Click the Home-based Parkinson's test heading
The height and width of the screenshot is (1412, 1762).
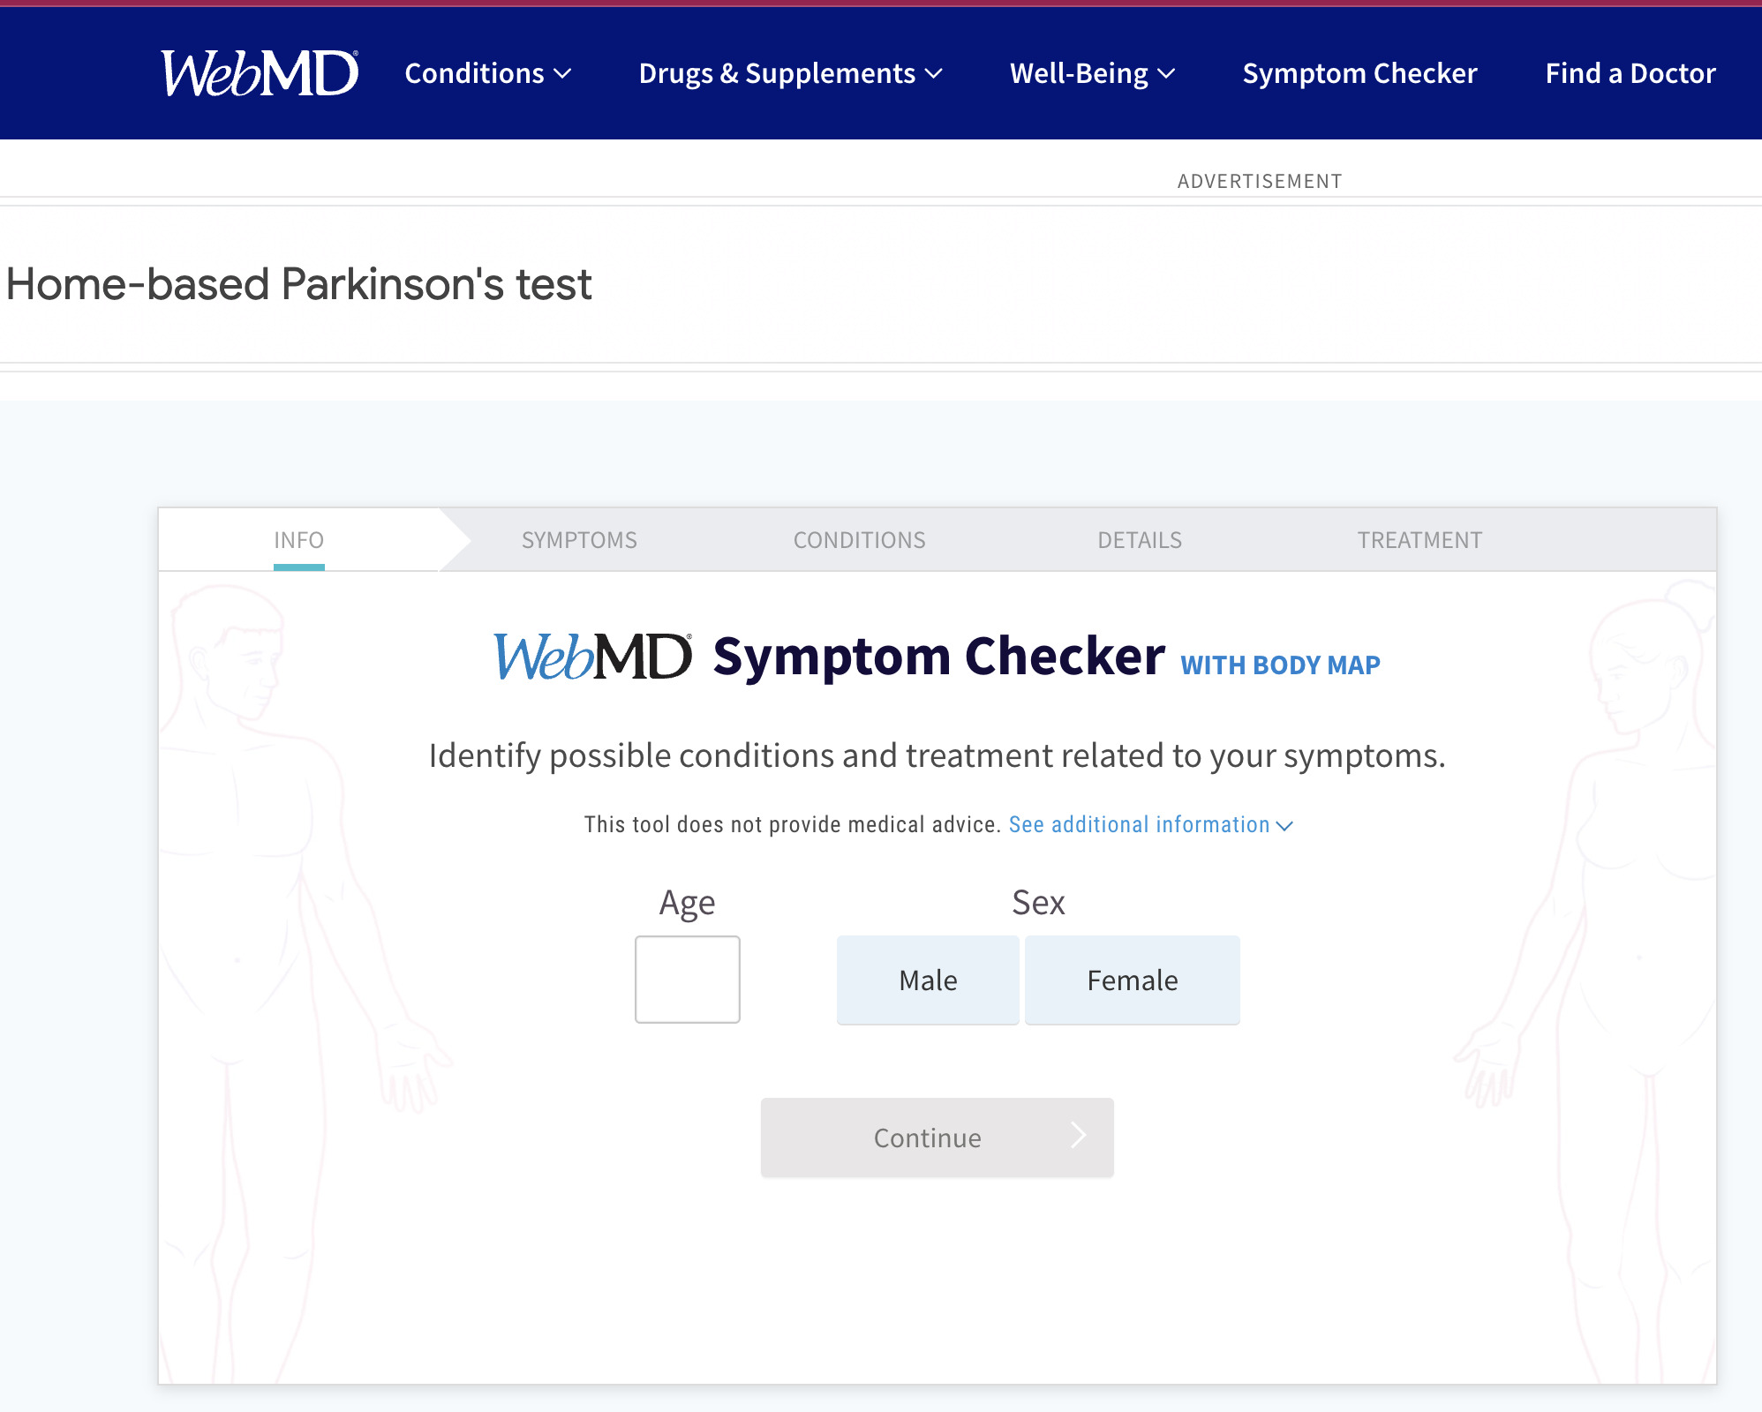coord(298,283)
